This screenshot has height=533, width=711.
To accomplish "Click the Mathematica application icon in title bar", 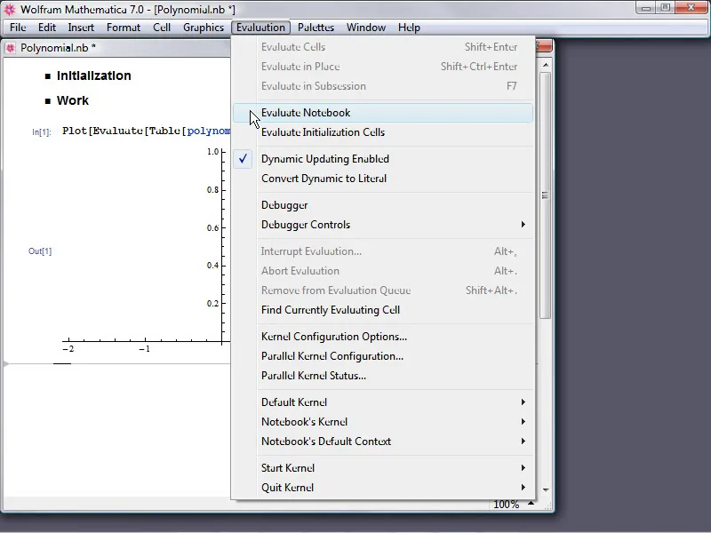I will click(x=10, y=9).
